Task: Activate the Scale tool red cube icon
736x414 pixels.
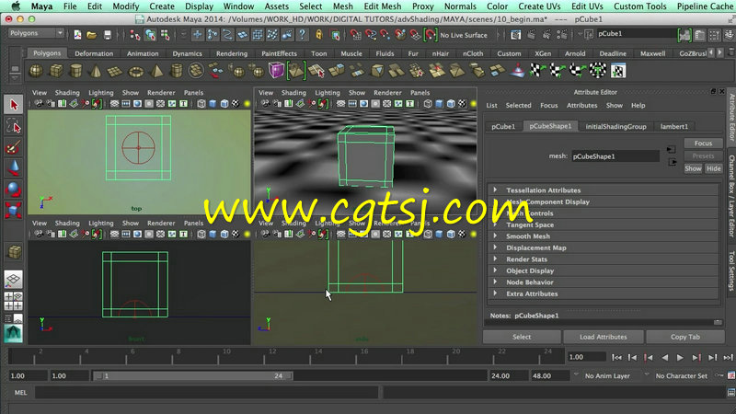Action: [x=13, y=210]
